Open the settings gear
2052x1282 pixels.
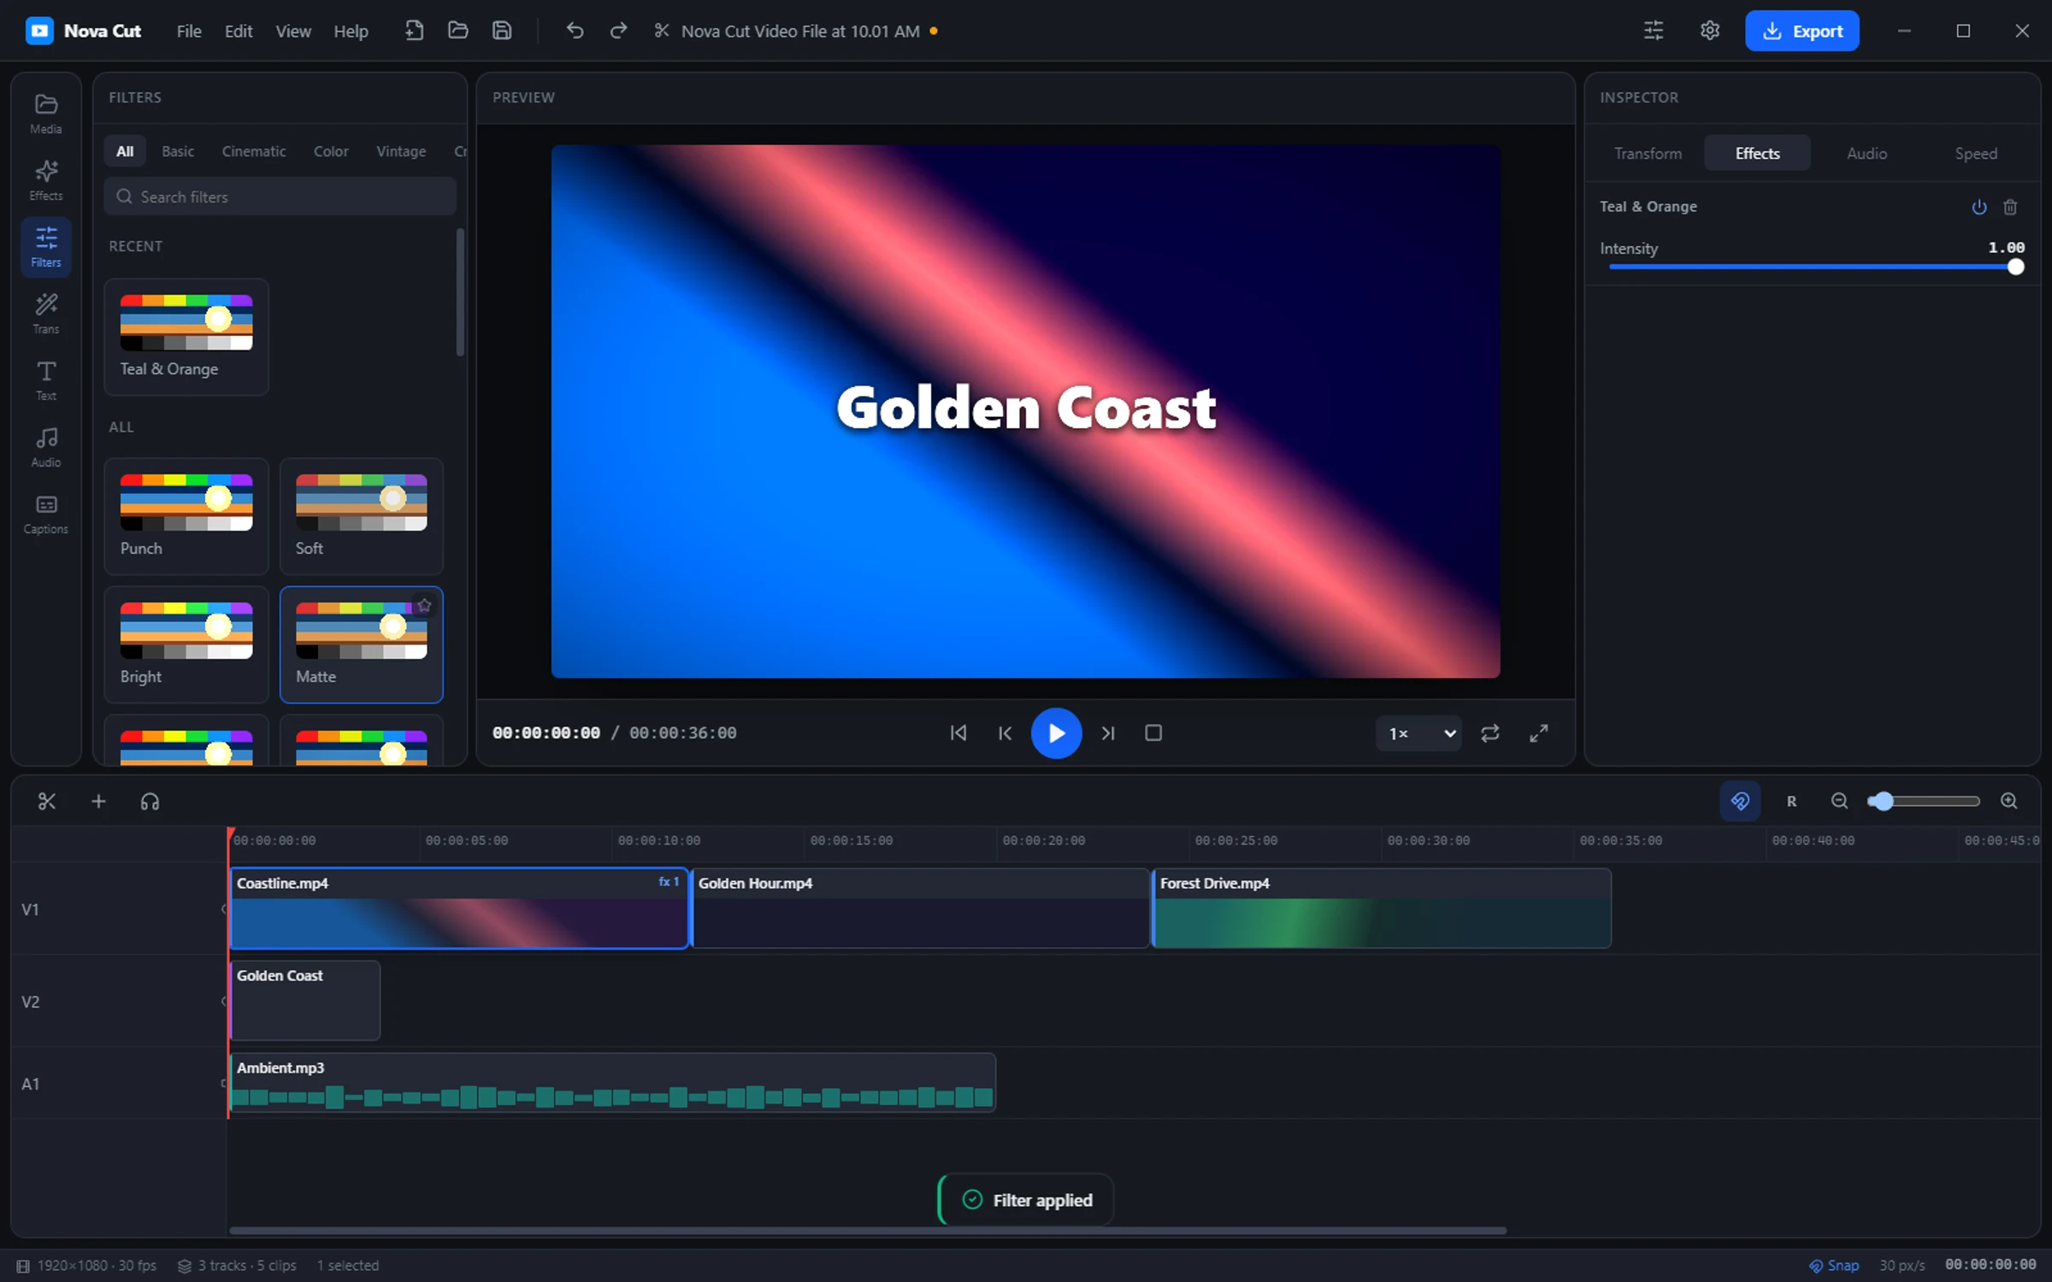click(x=1709, y=31)
